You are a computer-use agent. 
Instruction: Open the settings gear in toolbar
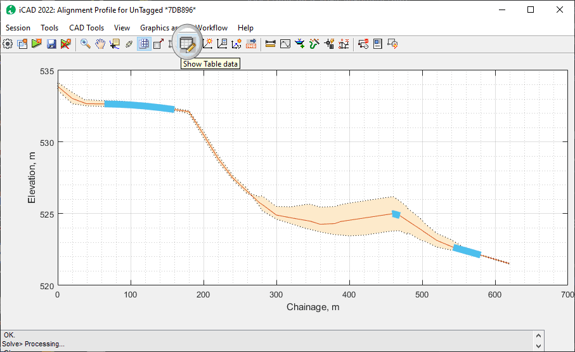click(8, 44)
